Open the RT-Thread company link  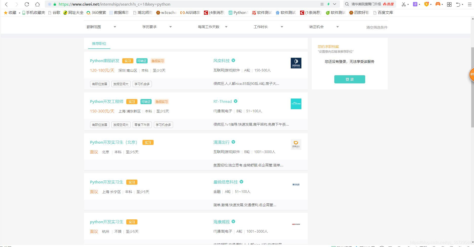tap(222, 101)
